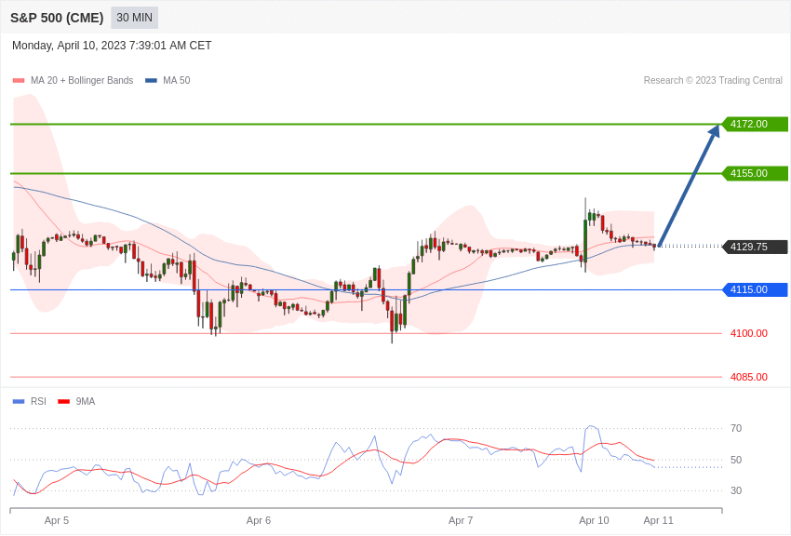Click the 9MA red legend swatch
Image resolution: width=791 pixels, height=536 pixels.
click(64, 402)
